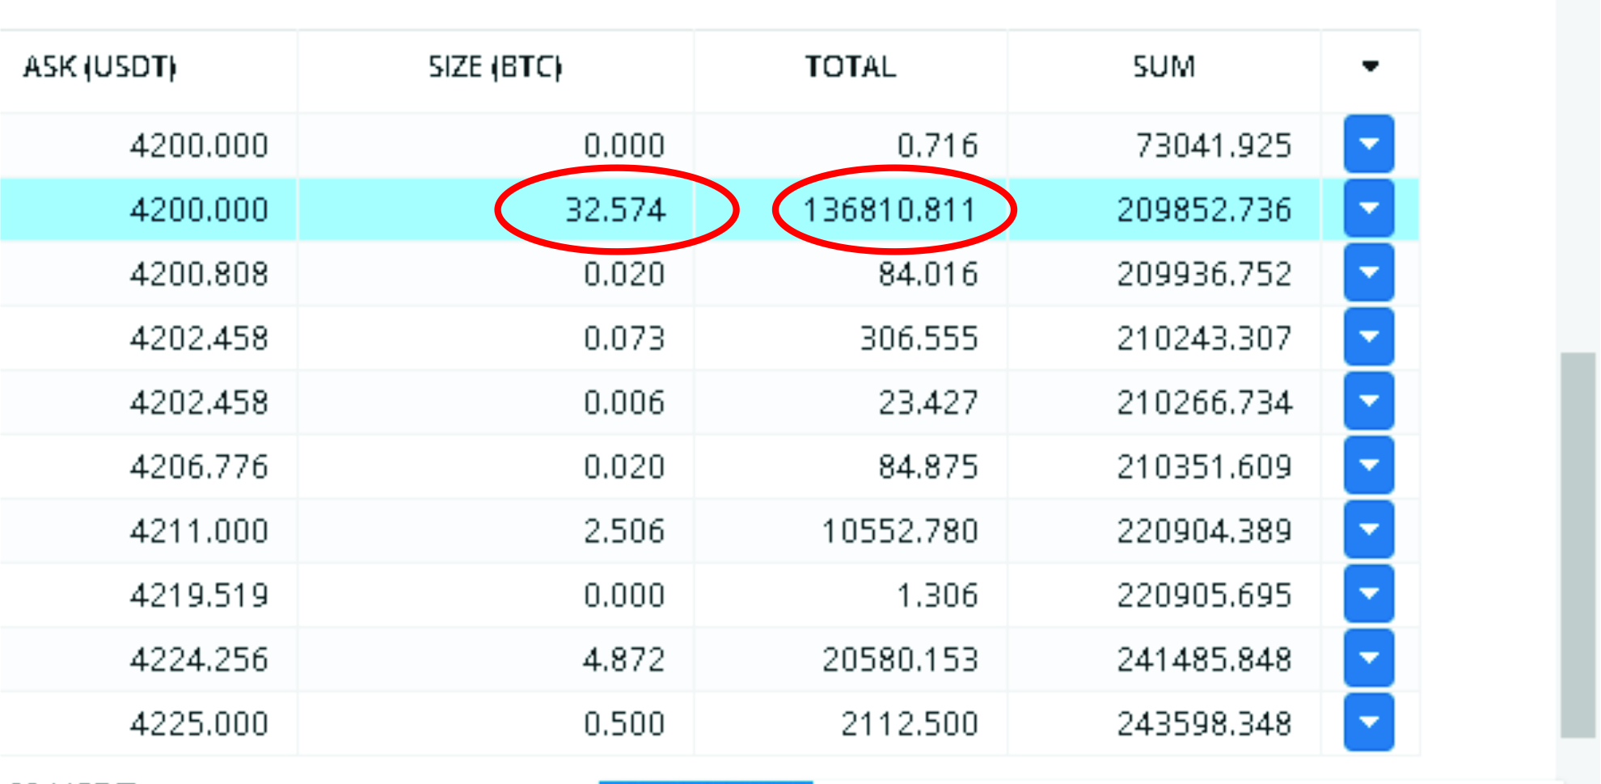Select the sum value 220904.389
1601x784 pixels.
click(x=1205, y=531)
